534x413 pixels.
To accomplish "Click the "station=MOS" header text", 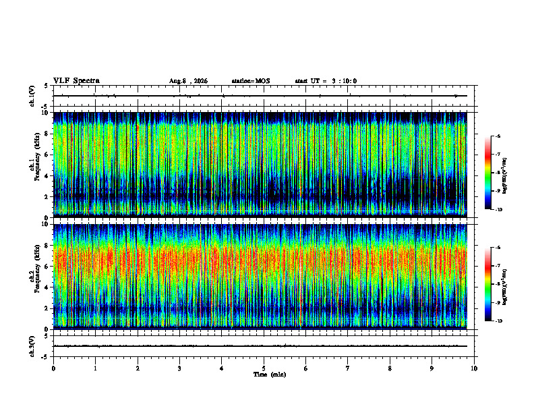I will click(251, 81).
